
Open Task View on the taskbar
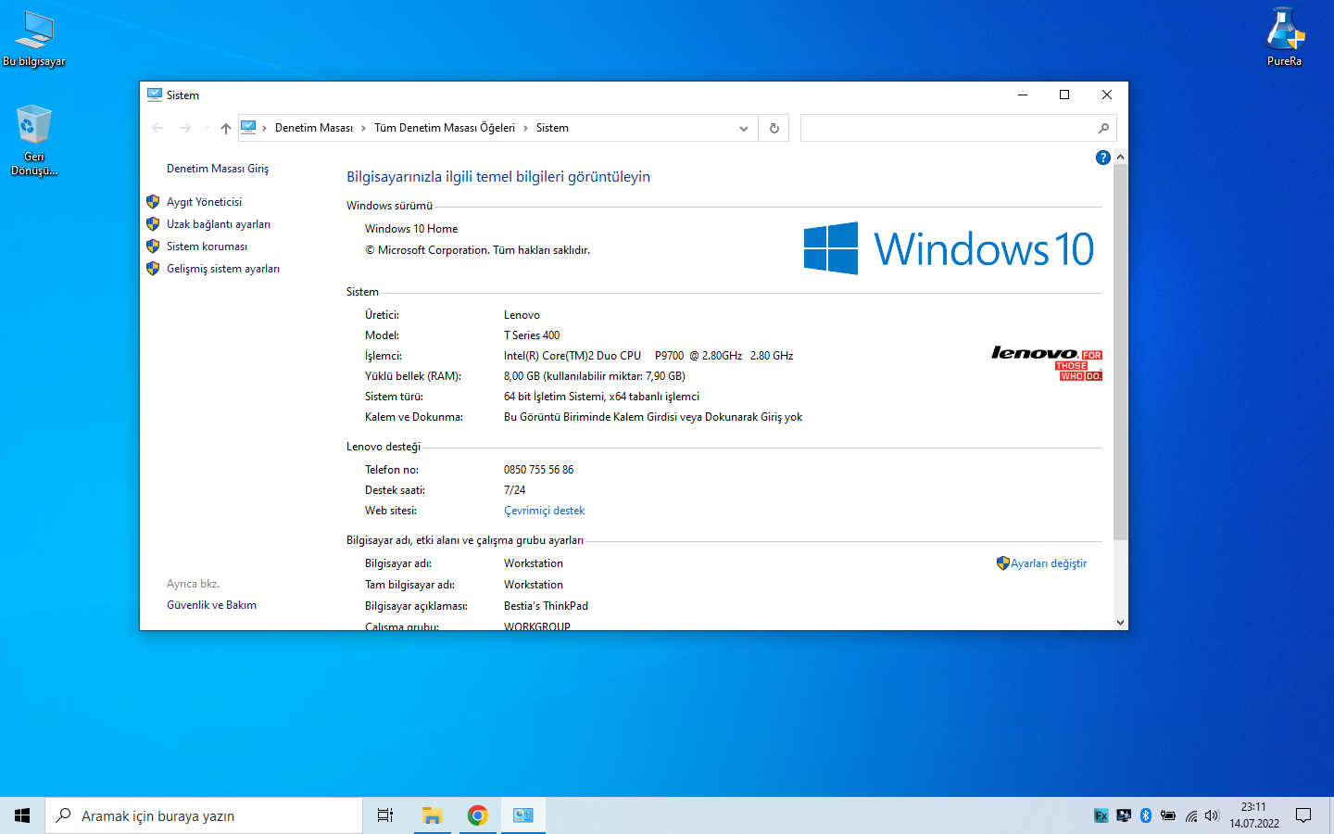pyautogui.click(x=385, y=815)
